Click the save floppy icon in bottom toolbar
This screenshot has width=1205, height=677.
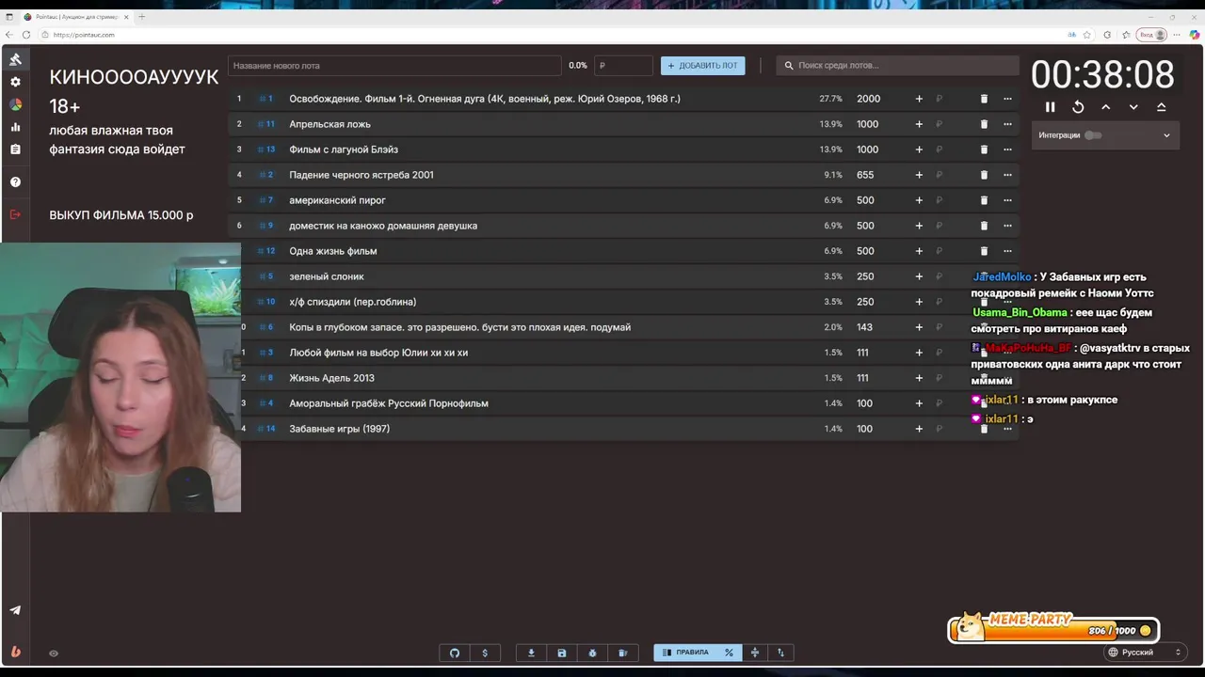click(x=562, y=653)
